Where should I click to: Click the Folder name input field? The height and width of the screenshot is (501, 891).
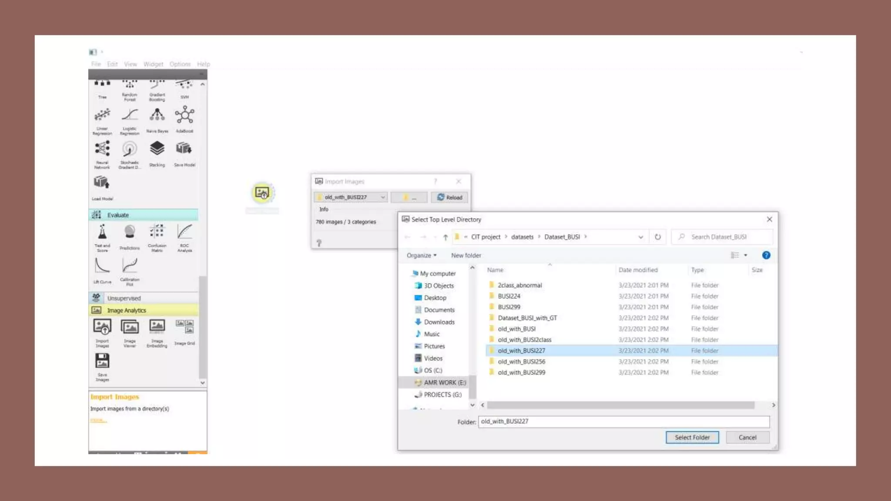coord(624,421)
